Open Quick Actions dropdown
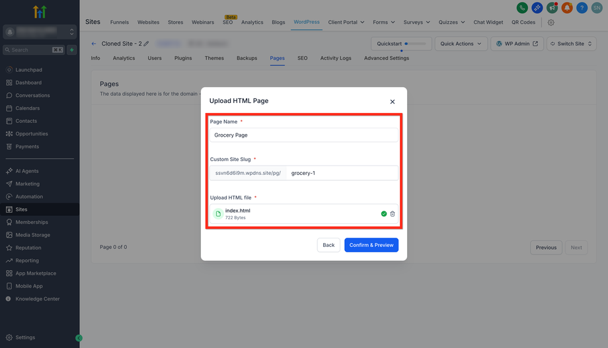 click(x=461, y=44)
